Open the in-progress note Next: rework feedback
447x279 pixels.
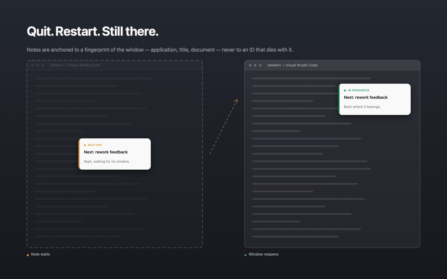point(375,99)
